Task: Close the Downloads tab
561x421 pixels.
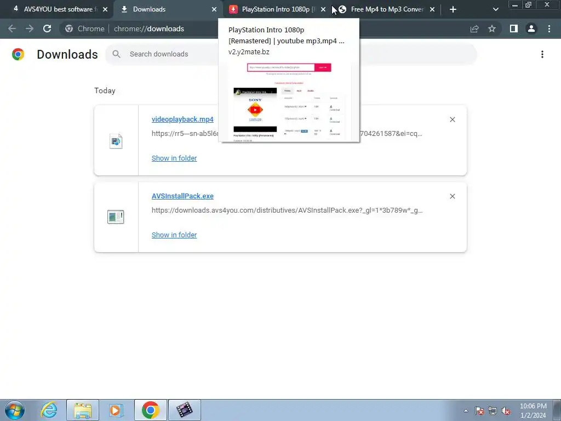Action: click(x=214, y=10)
